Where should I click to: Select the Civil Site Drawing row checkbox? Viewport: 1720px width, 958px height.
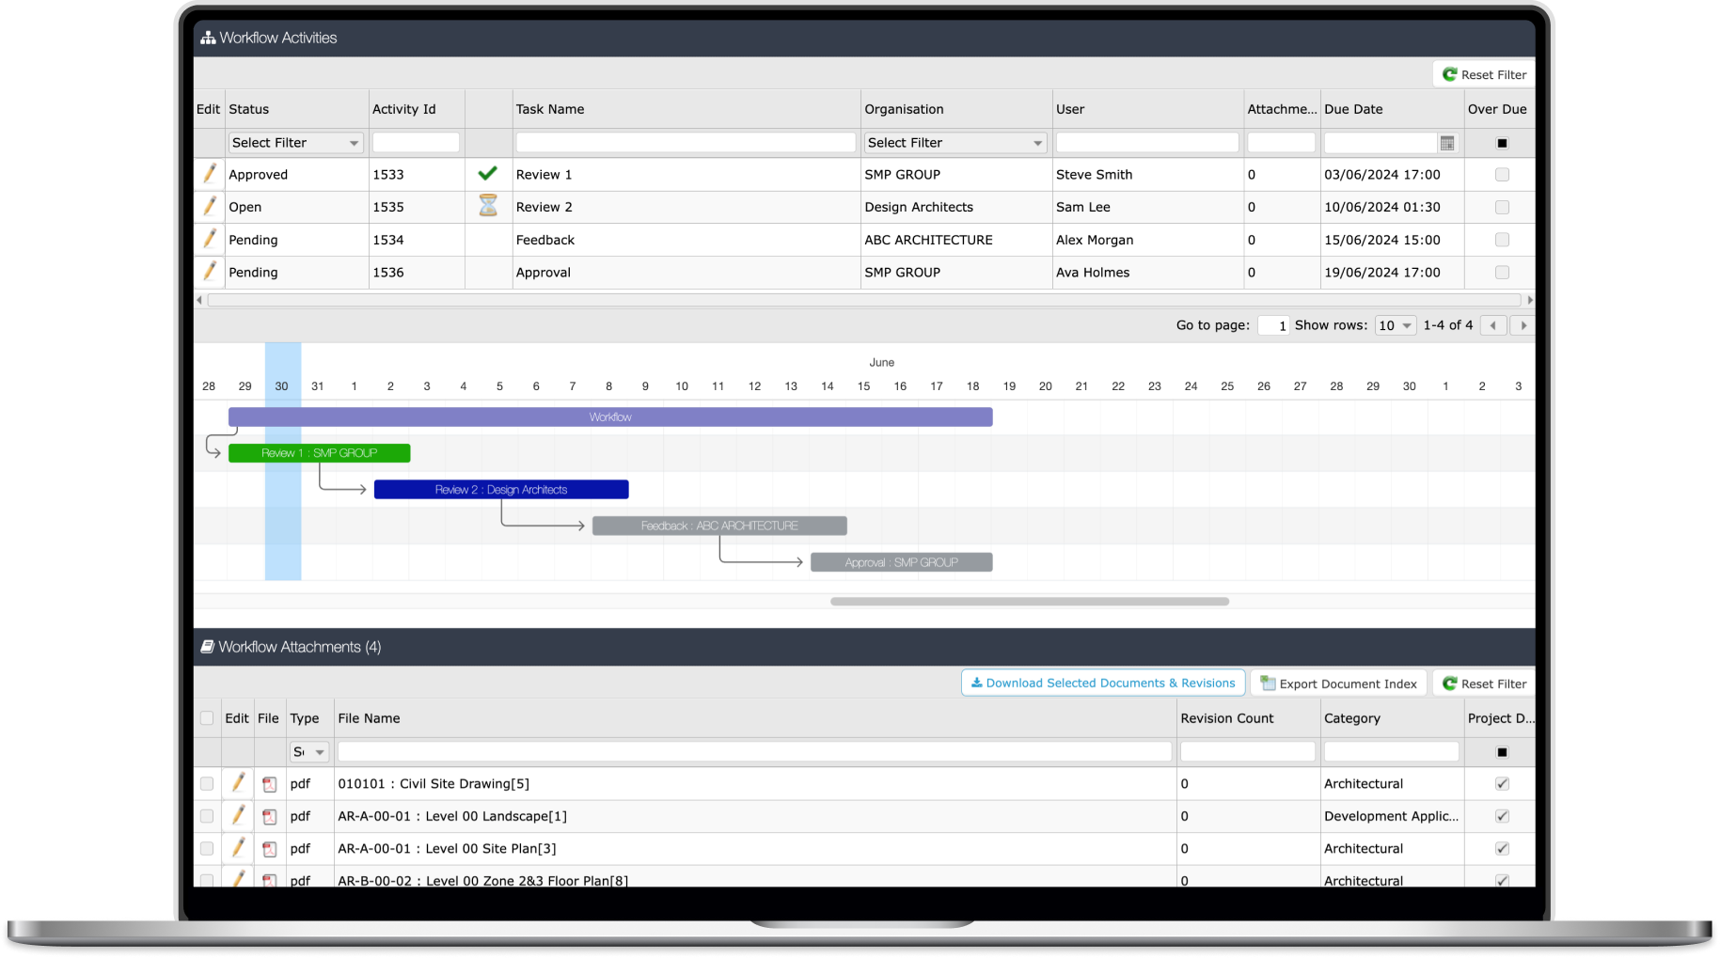point(207,784)
